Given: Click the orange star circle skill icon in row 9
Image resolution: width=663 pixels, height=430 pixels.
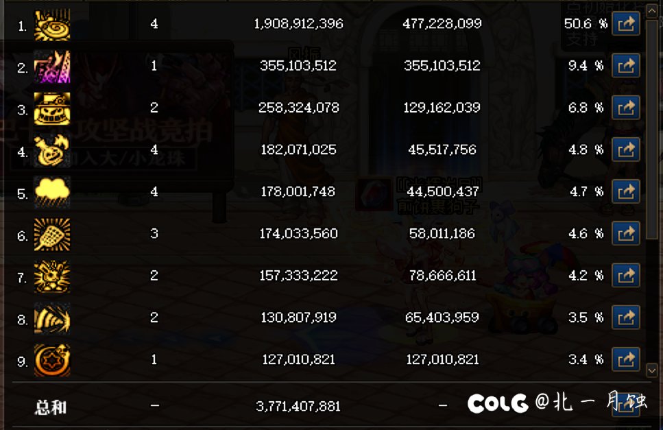Looking at the screenshot, I should tap(52, 360).
